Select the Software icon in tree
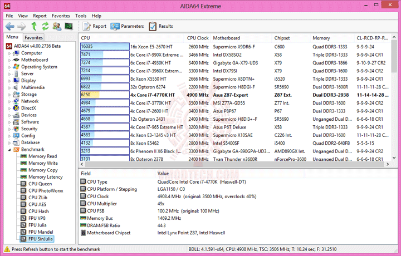401x256 pixels. (16, 122)
